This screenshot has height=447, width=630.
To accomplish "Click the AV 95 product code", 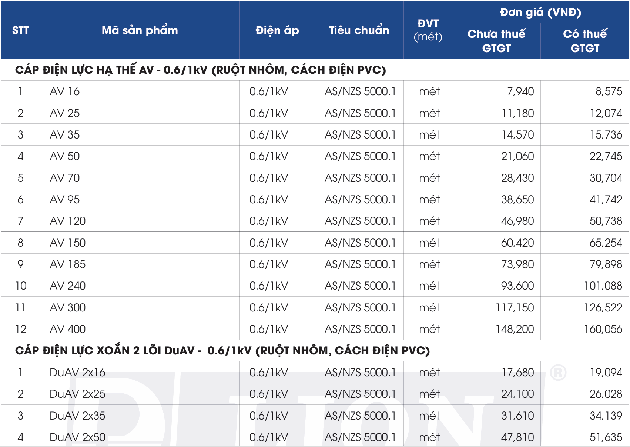I will (x=65, y=200).
